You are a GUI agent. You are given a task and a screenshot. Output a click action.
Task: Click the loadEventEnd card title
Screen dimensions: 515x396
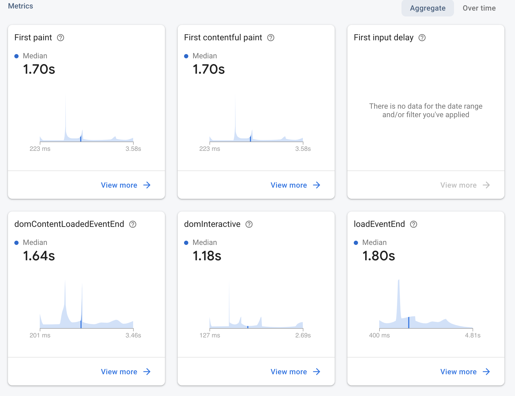(x=379, y=224)
